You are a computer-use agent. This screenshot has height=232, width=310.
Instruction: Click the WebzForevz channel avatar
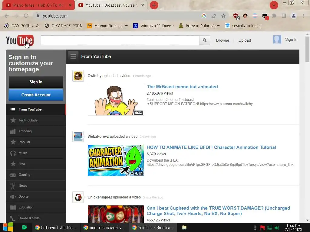pyautogui.click(x=78, y=137)
